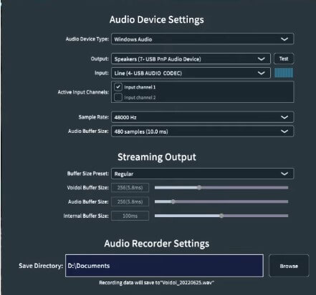
Task: Click the Voidol Buffer Size value field
Action: 130,188
